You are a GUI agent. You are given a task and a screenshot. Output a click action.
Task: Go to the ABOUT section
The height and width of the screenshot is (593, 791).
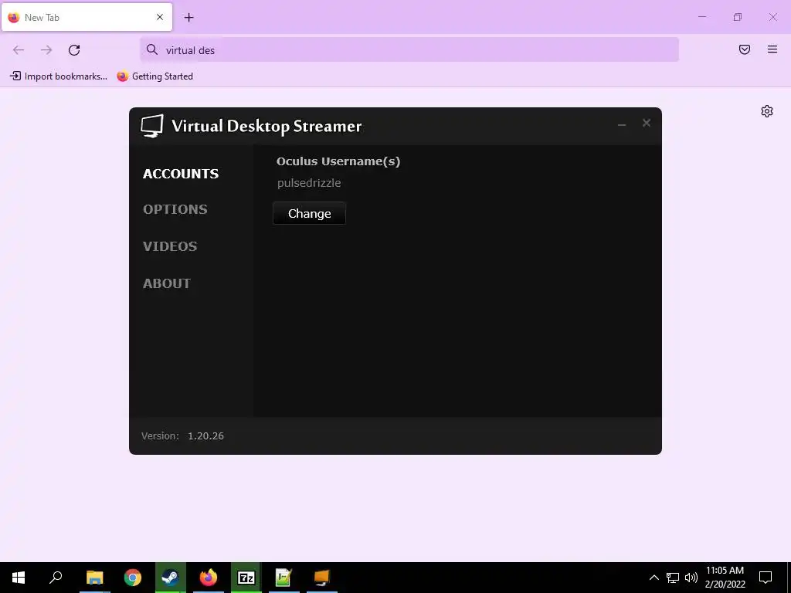pyautogui.click(x=167, y=283)
